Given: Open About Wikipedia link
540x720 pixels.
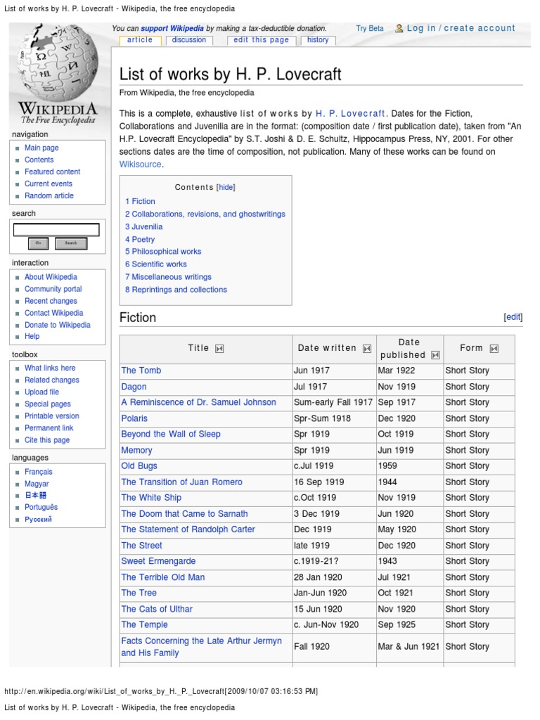Looking at the screenshot, I should 51,277.
